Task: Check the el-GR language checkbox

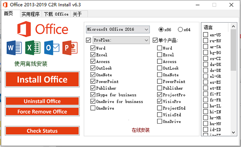Action: [x=206, y=76]
